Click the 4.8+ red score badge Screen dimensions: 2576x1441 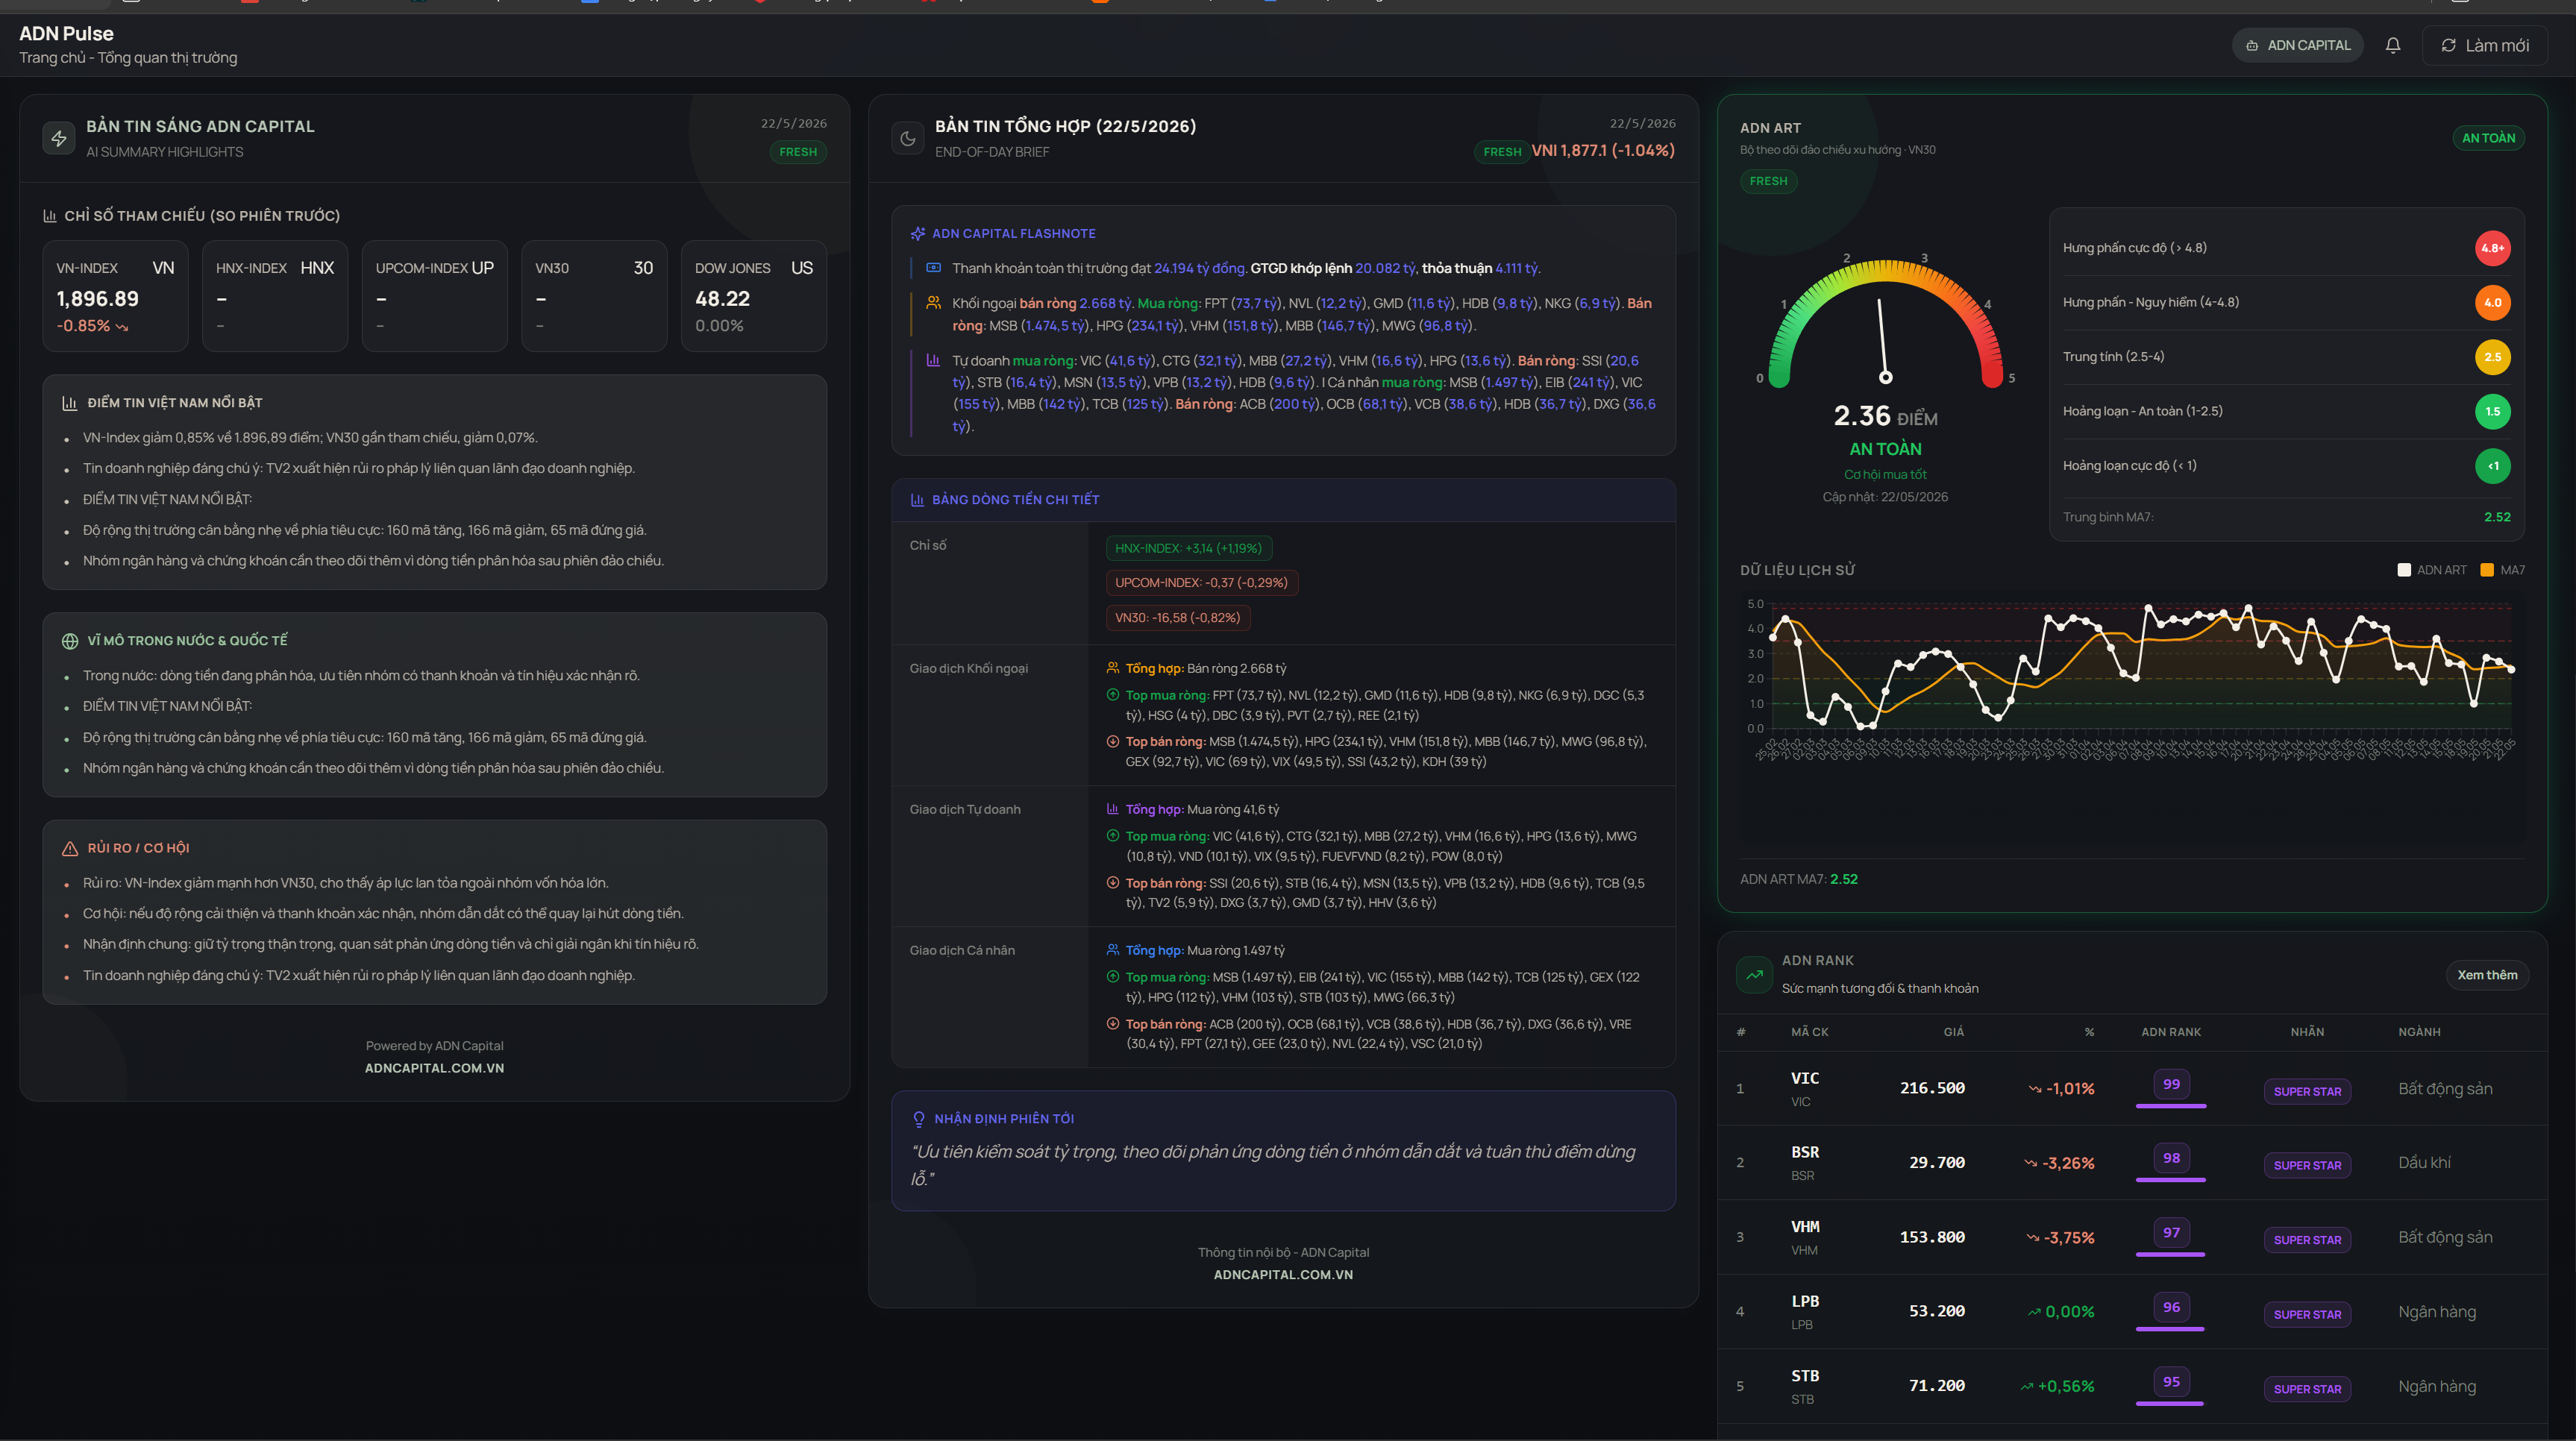coord(2493,248)
